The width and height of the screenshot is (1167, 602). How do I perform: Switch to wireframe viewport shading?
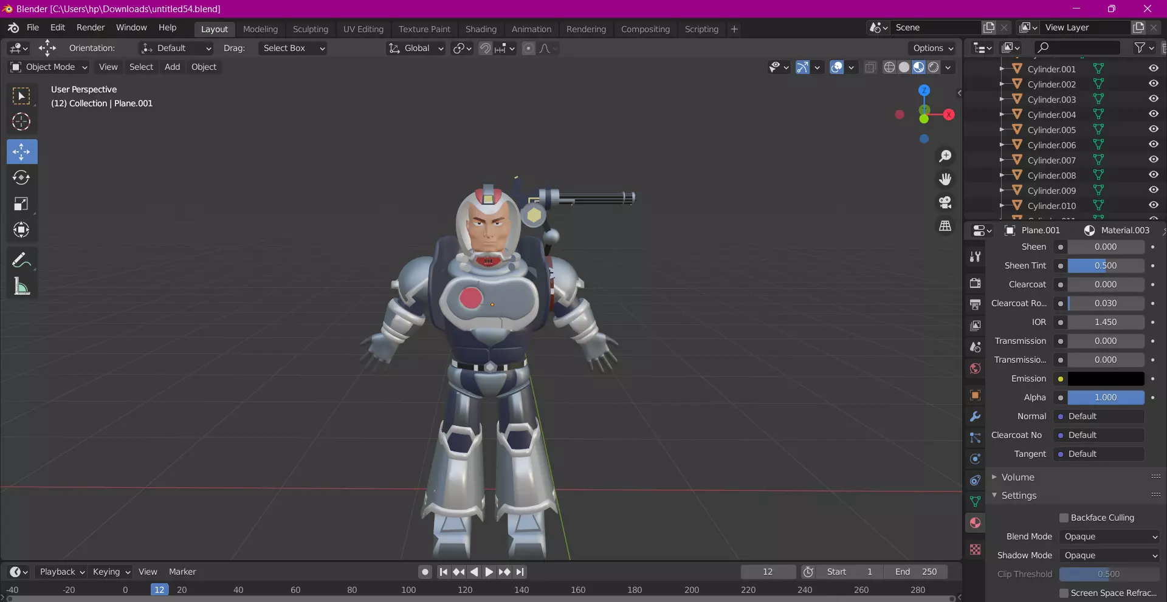[x=889, y=67]
